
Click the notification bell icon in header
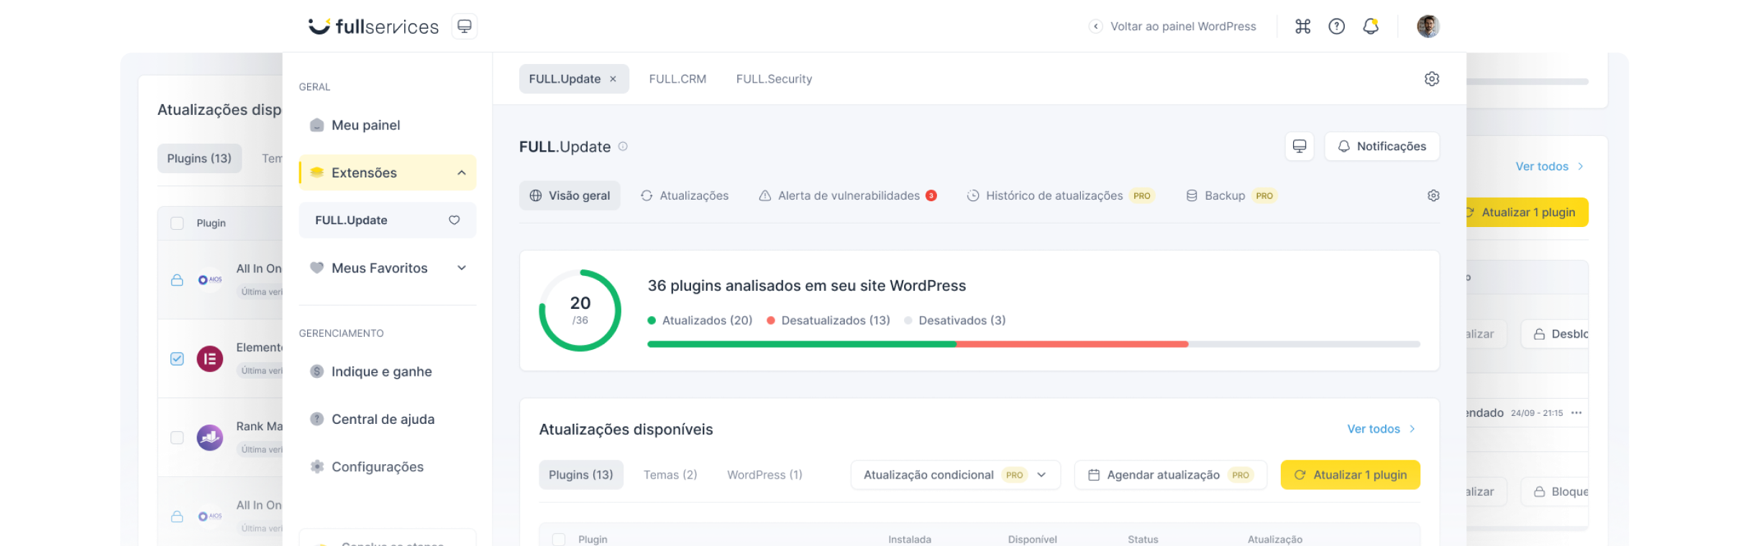tap(1371, 27)
